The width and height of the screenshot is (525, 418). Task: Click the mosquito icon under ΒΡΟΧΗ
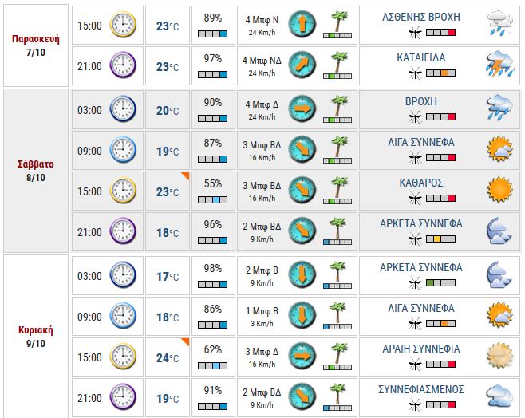[414, 116]
